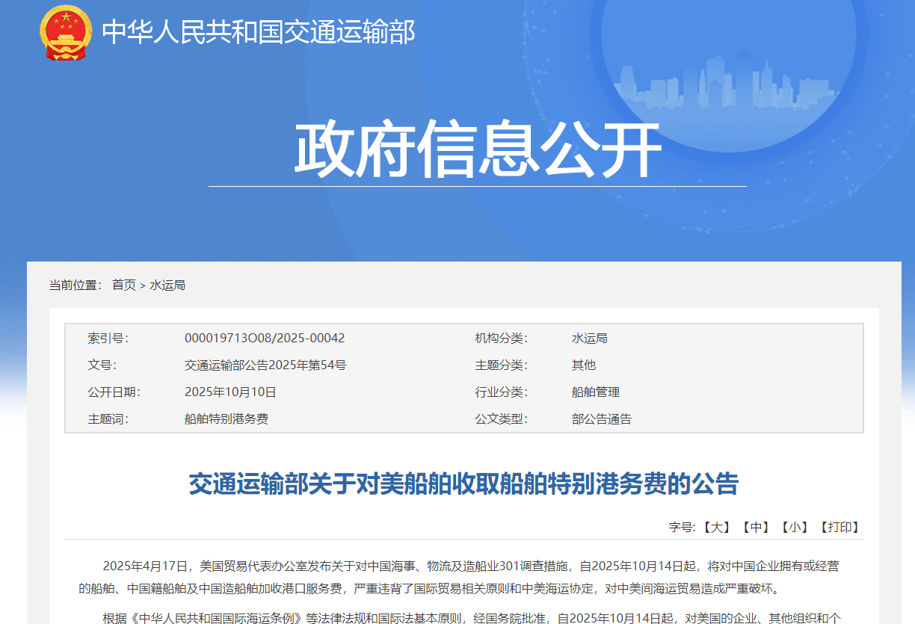Click 水运局 beside 机构分类 in the info table

(590, 338)
